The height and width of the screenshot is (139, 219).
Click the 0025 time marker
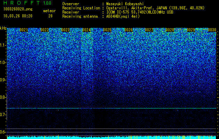[x=107, y=30]
